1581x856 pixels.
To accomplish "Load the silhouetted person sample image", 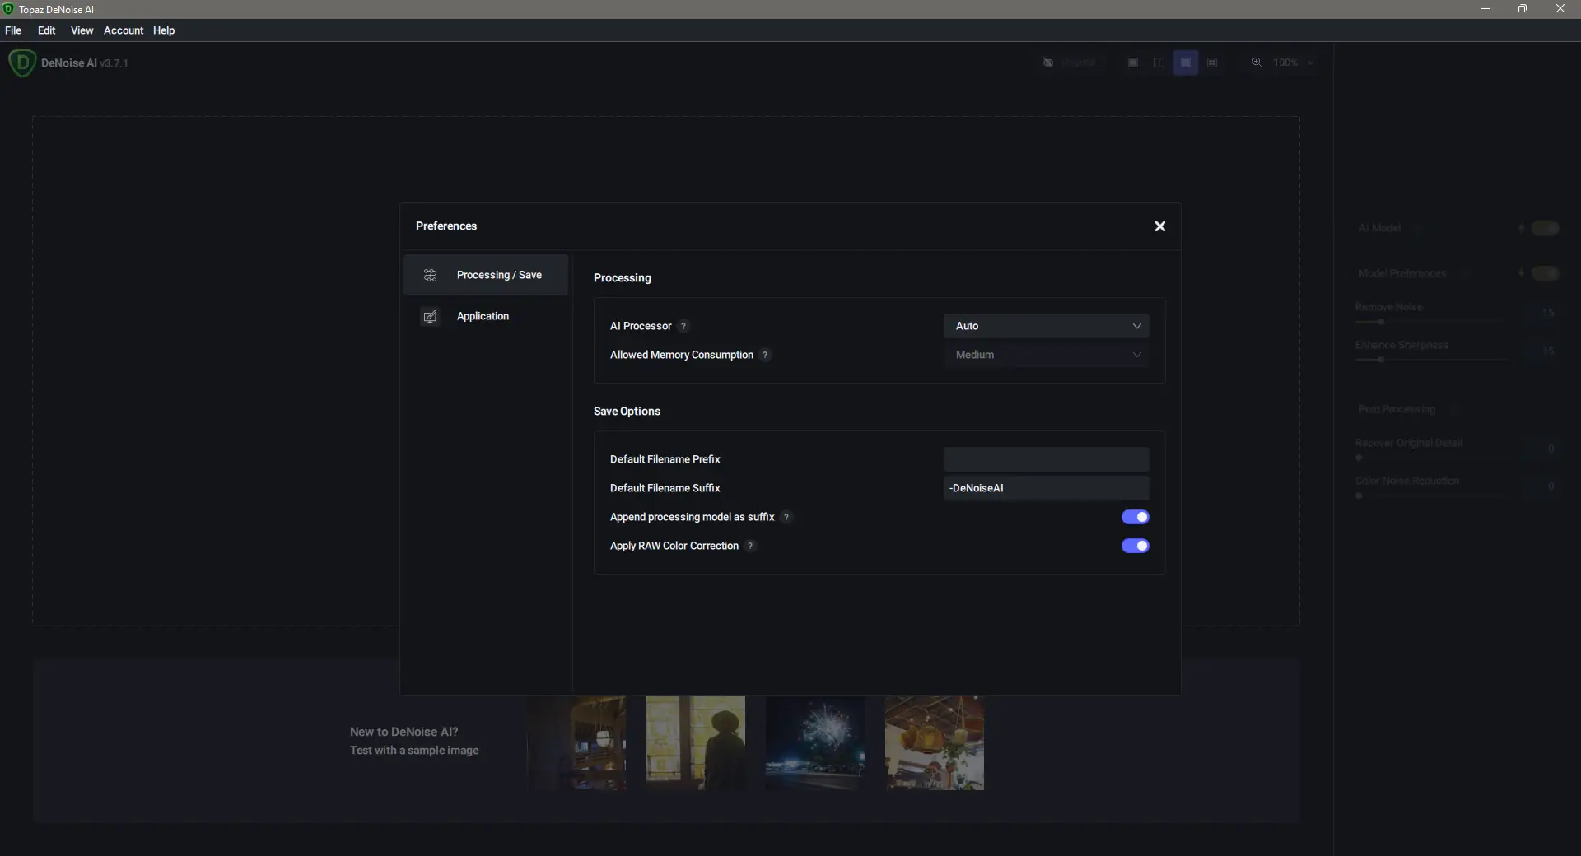I will click(x=696, y=743).
